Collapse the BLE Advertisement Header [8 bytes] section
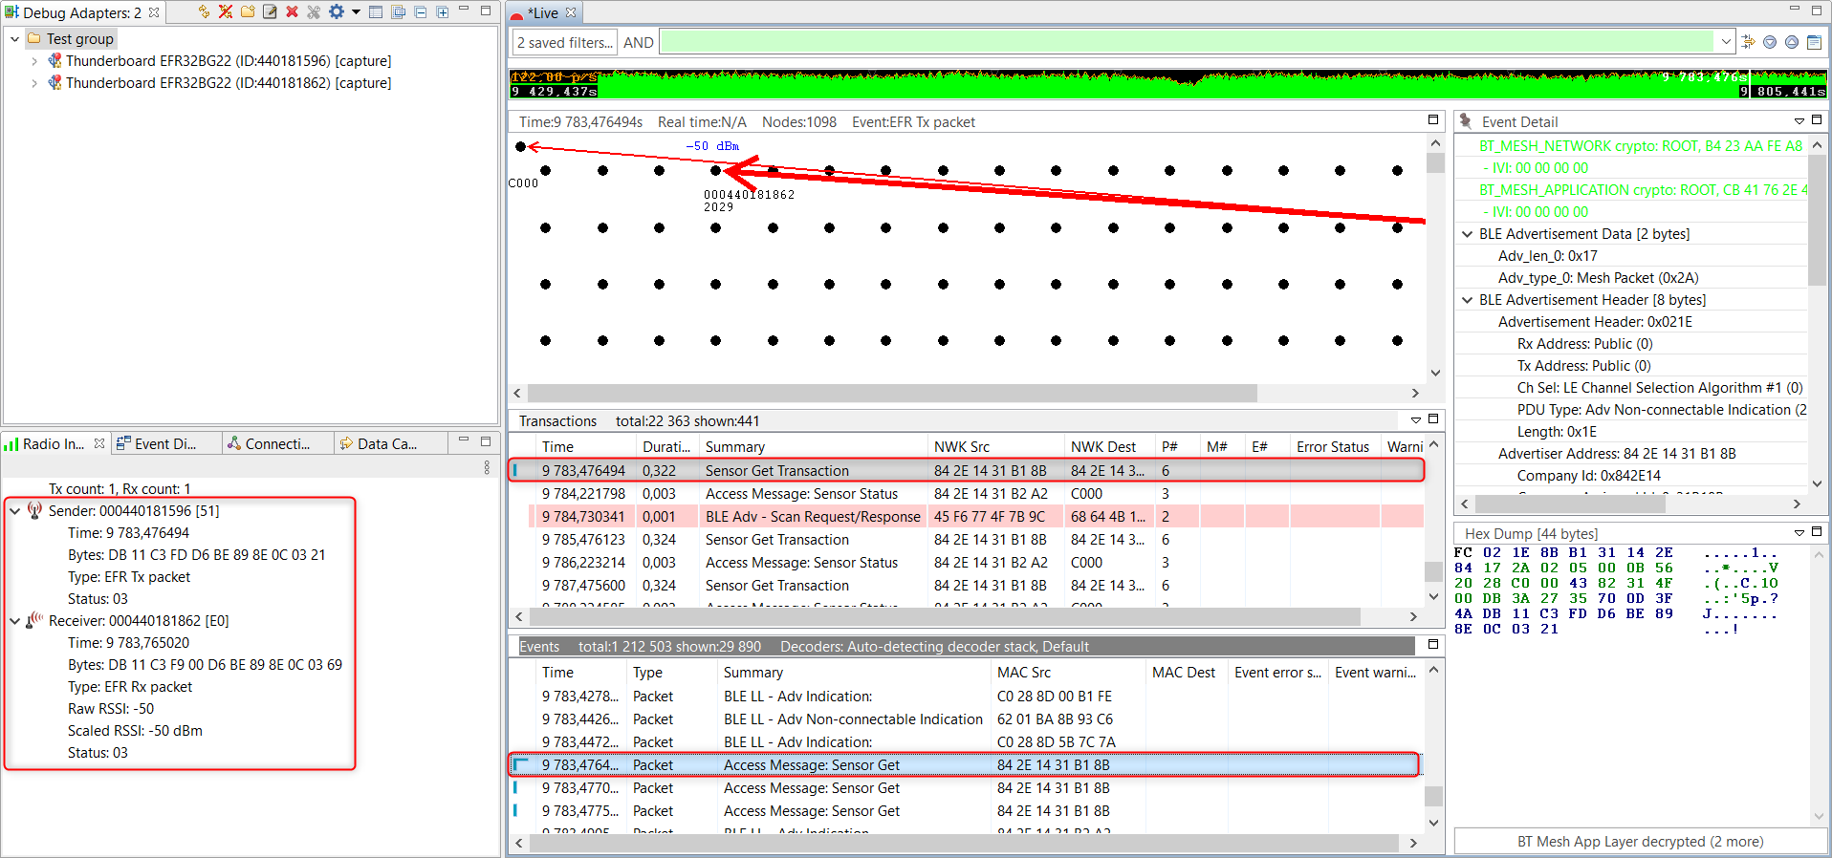1832x858 pixels. (1467, 300)
